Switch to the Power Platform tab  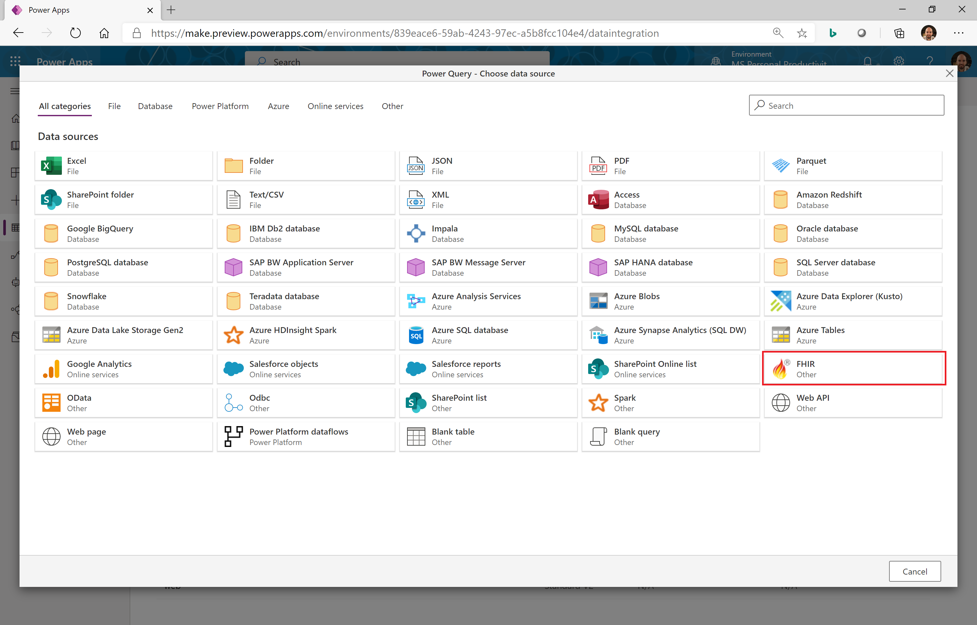tap(220, 106)
